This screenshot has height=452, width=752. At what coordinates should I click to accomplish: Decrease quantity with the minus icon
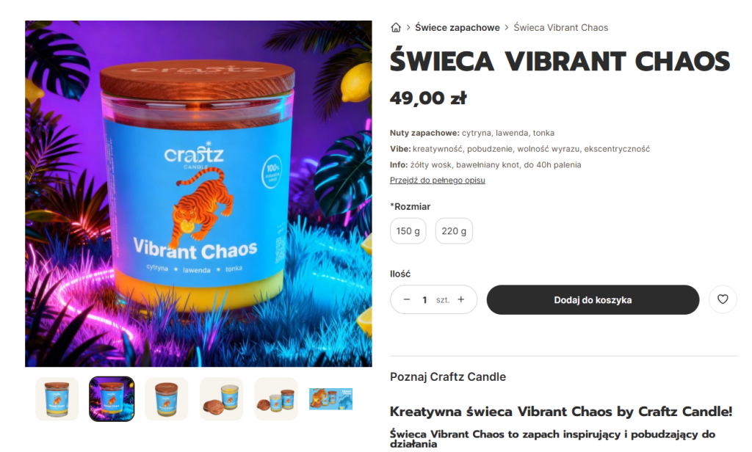(407, 299)
